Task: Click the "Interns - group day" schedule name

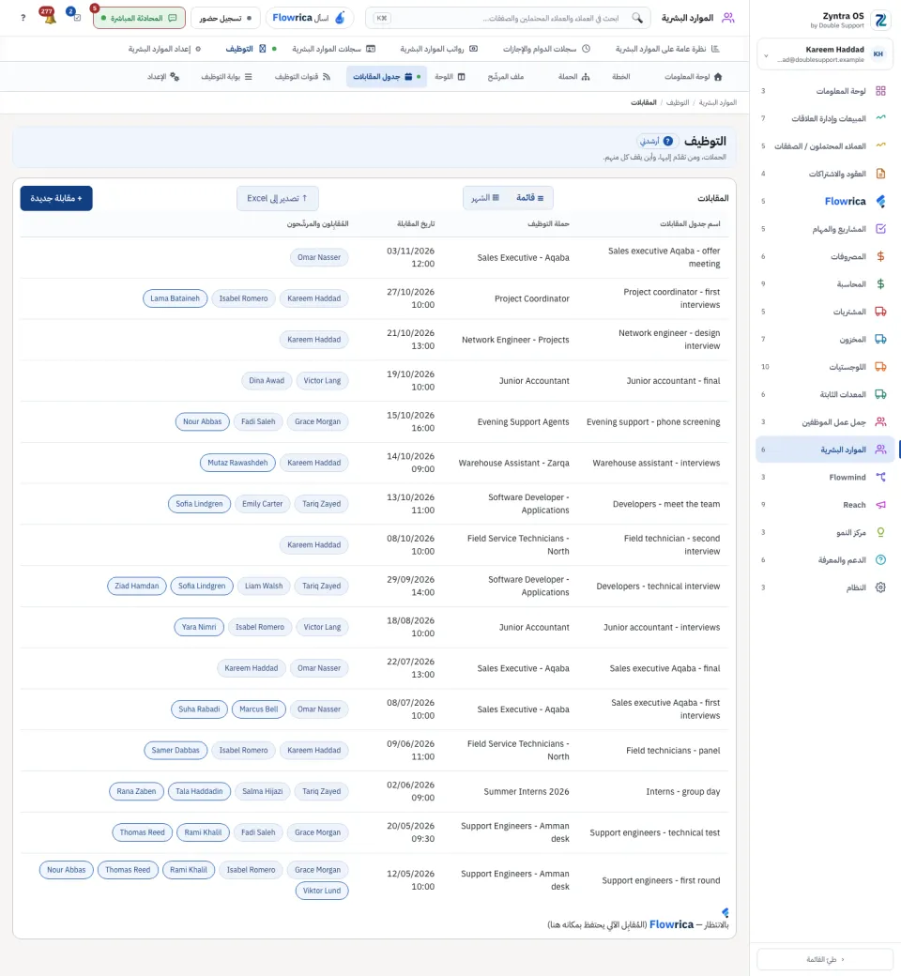Action: (683, 792)
